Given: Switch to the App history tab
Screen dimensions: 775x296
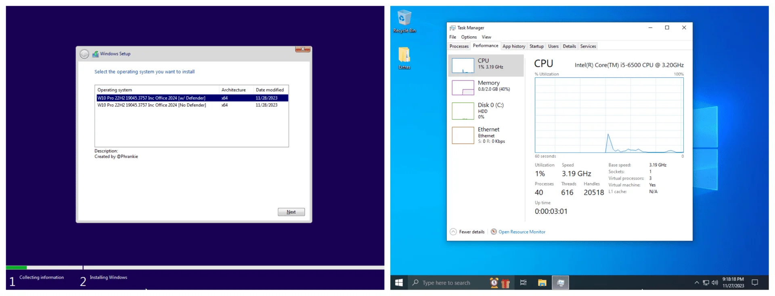Looking at the screenshot, I should [x=514, y=46].
